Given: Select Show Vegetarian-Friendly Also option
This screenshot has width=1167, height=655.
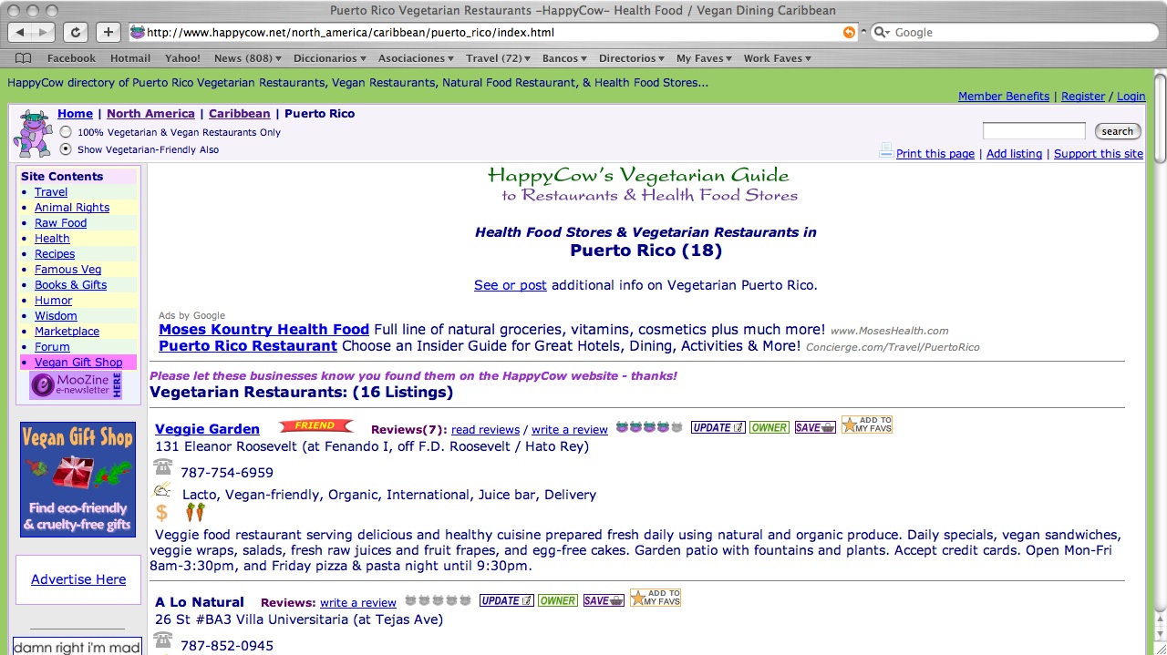Looking at the screenshot, I should coord(66,149).
